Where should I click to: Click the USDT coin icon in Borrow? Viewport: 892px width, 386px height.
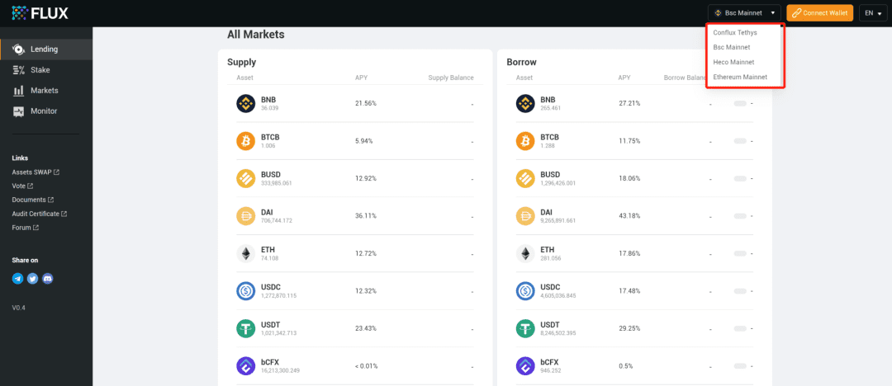pos(525,328)
